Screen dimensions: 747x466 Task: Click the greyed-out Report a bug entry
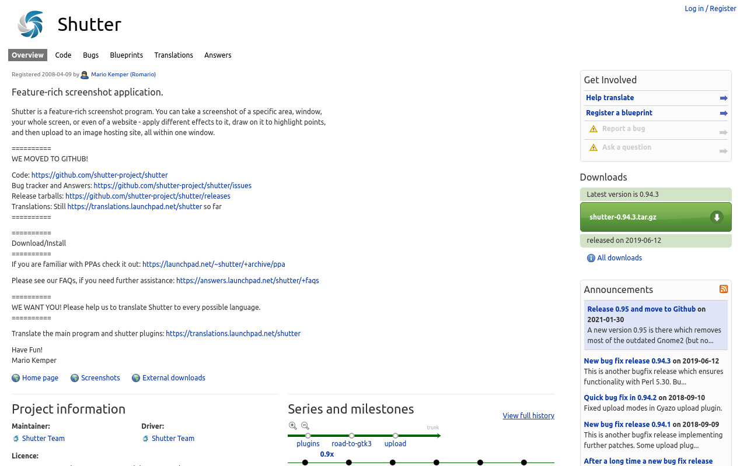[x=623, y=129]
